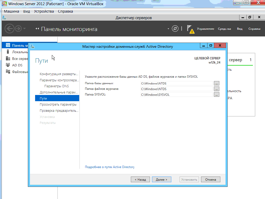Go to Дополнительные параметры wizard step
265x199 pixels.
(x=59, y=92)
